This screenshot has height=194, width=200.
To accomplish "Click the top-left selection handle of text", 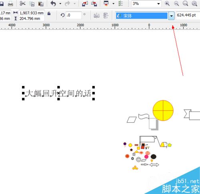I will 23,87.
